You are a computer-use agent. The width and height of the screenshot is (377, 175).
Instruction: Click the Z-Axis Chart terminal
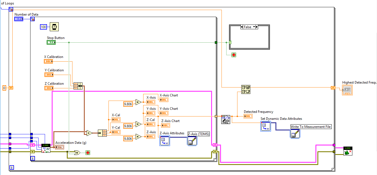(166, 125)
